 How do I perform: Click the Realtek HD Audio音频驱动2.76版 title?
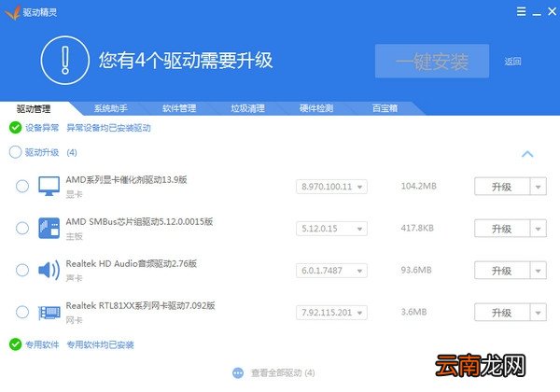(x=131, y=264)
